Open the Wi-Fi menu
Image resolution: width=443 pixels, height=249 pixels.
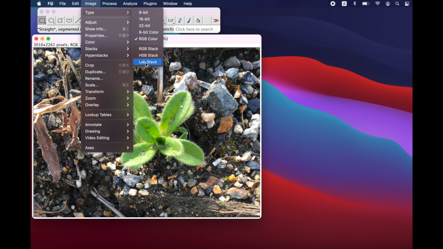[377, 4]
